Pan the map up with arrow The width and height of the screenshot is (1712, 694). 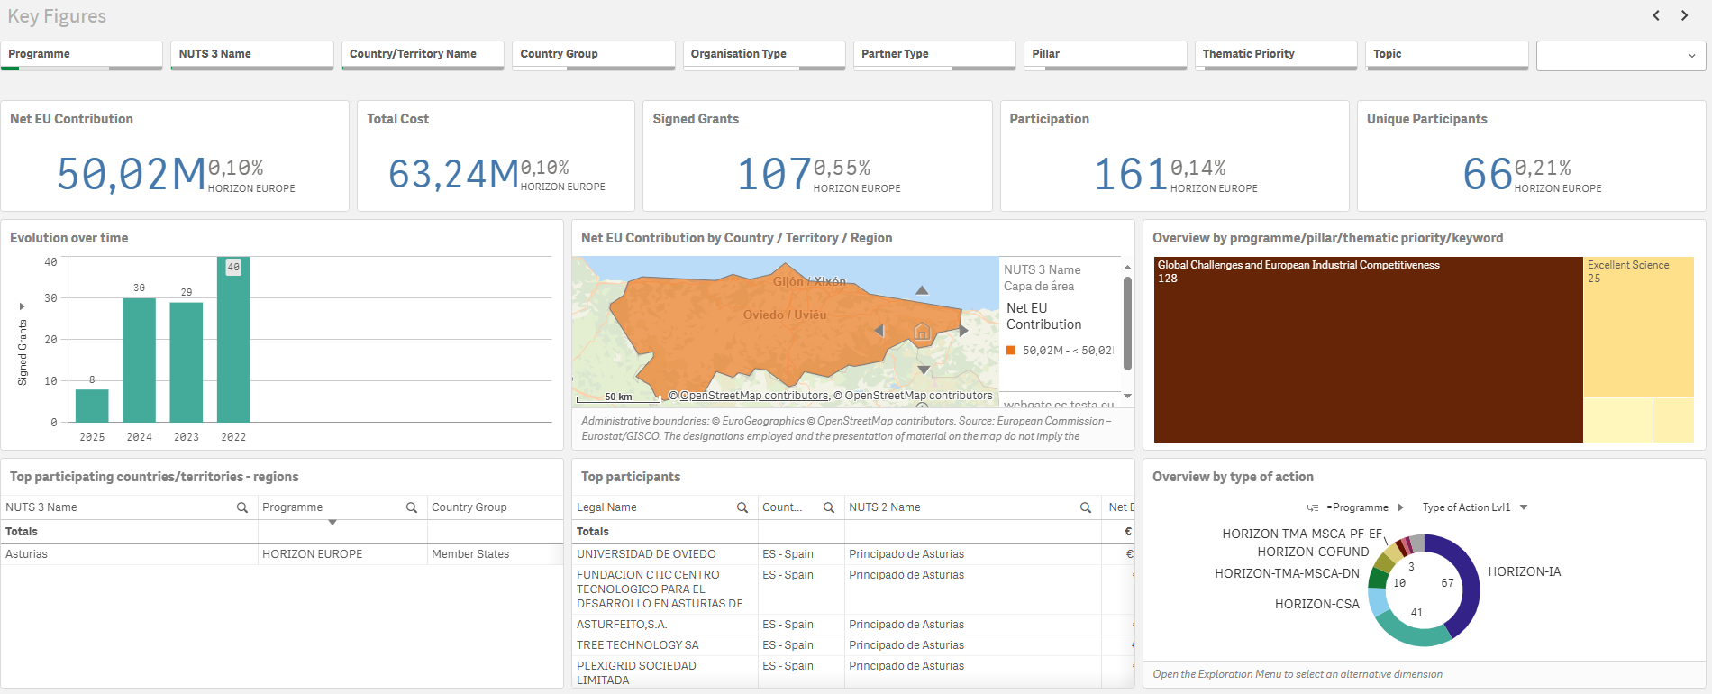pyautogui.click(x=922, y=290)
